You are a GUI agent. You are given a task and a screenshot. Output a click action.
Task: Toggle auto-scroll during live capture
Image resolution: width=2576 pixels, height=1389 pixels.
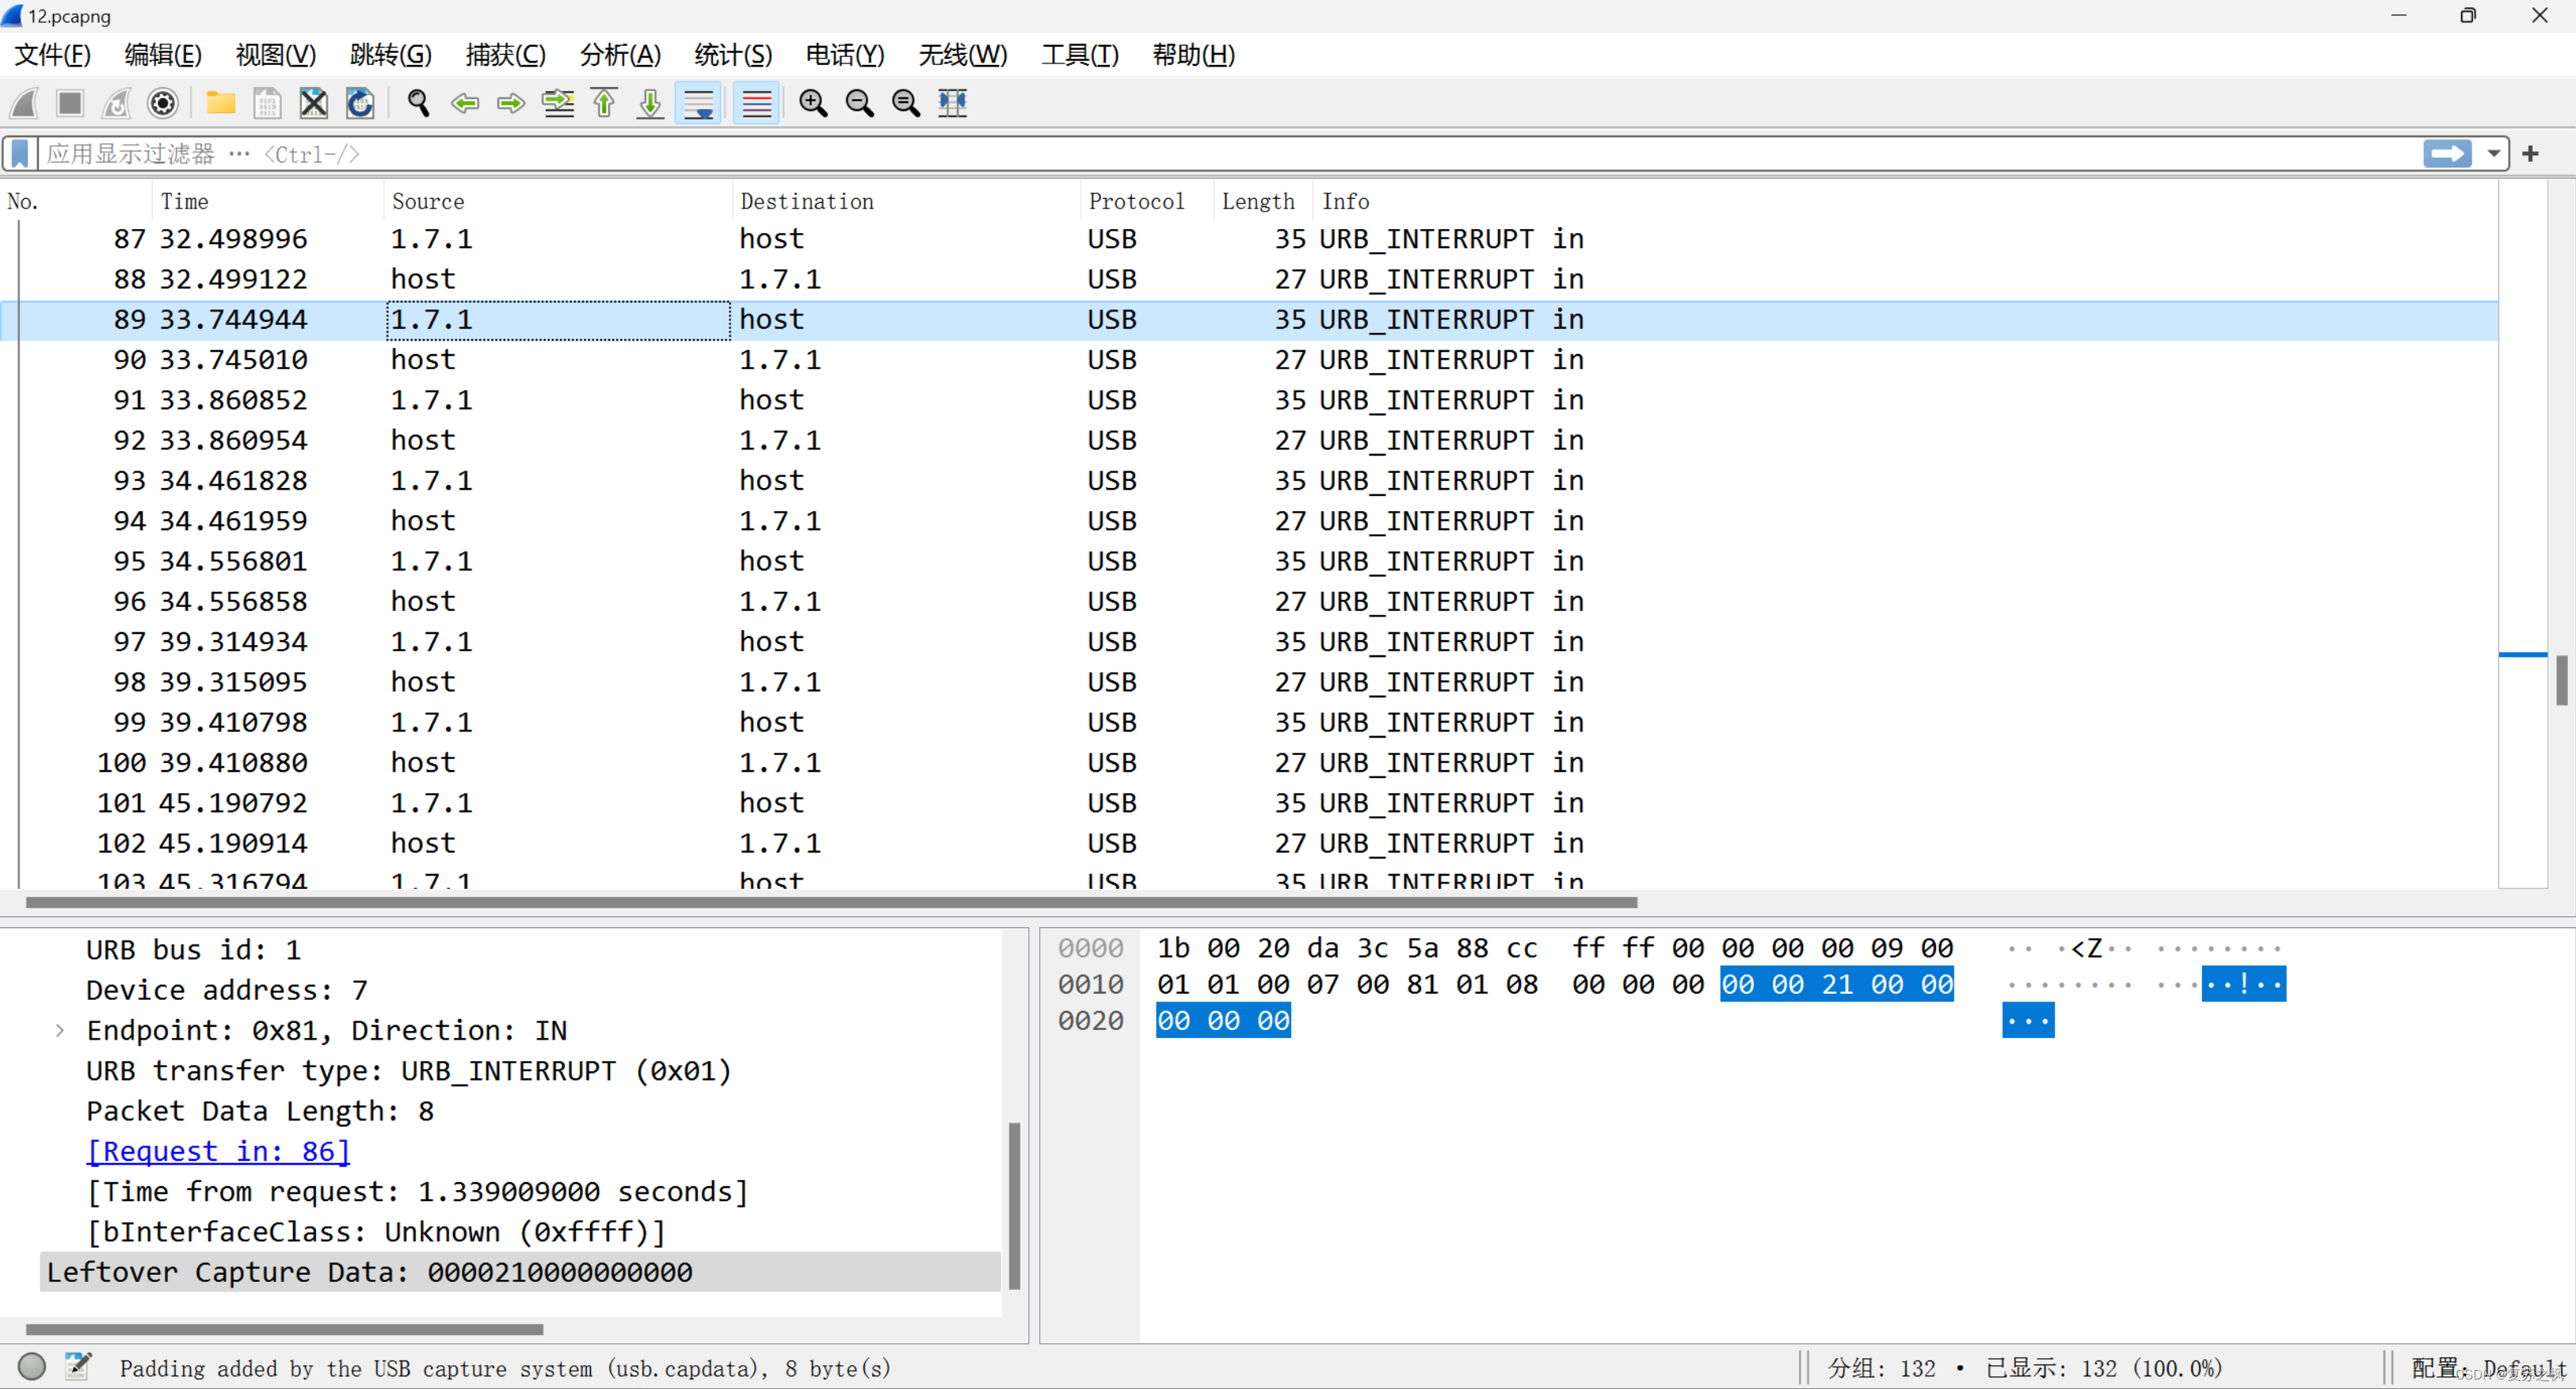[x=699, y=103]
